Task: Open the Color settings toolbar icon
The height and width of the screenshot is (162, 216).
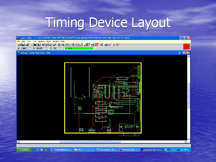Action: 85,45
